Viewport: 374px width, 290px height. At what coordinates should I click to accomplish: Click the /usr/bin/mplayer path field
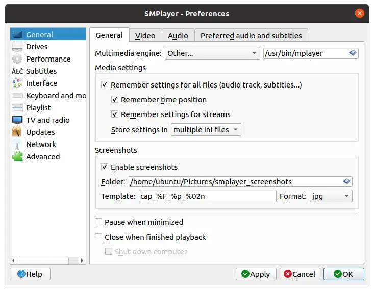(x=311, y=53)
